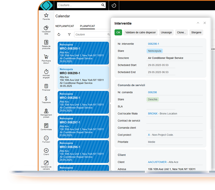Refresh the calendar list
Viewport: 215px width, 190px height.
click(59, 35)
